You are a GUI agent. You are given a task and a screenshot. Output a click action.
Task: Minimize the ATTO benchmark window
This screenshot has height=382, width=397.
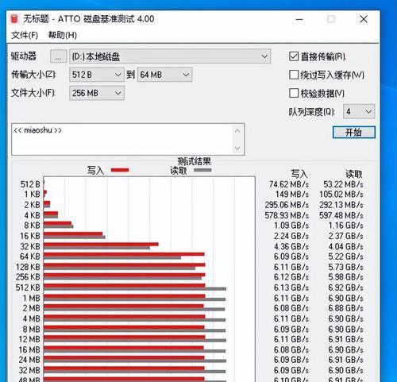[x=299, y=19]
